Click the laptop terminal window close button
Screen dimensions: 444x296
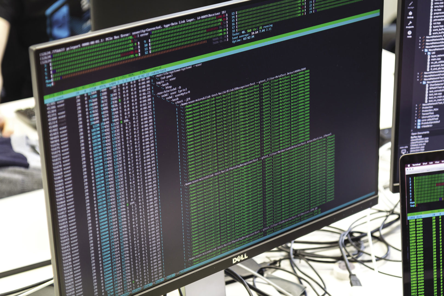[x=407, y=169]
